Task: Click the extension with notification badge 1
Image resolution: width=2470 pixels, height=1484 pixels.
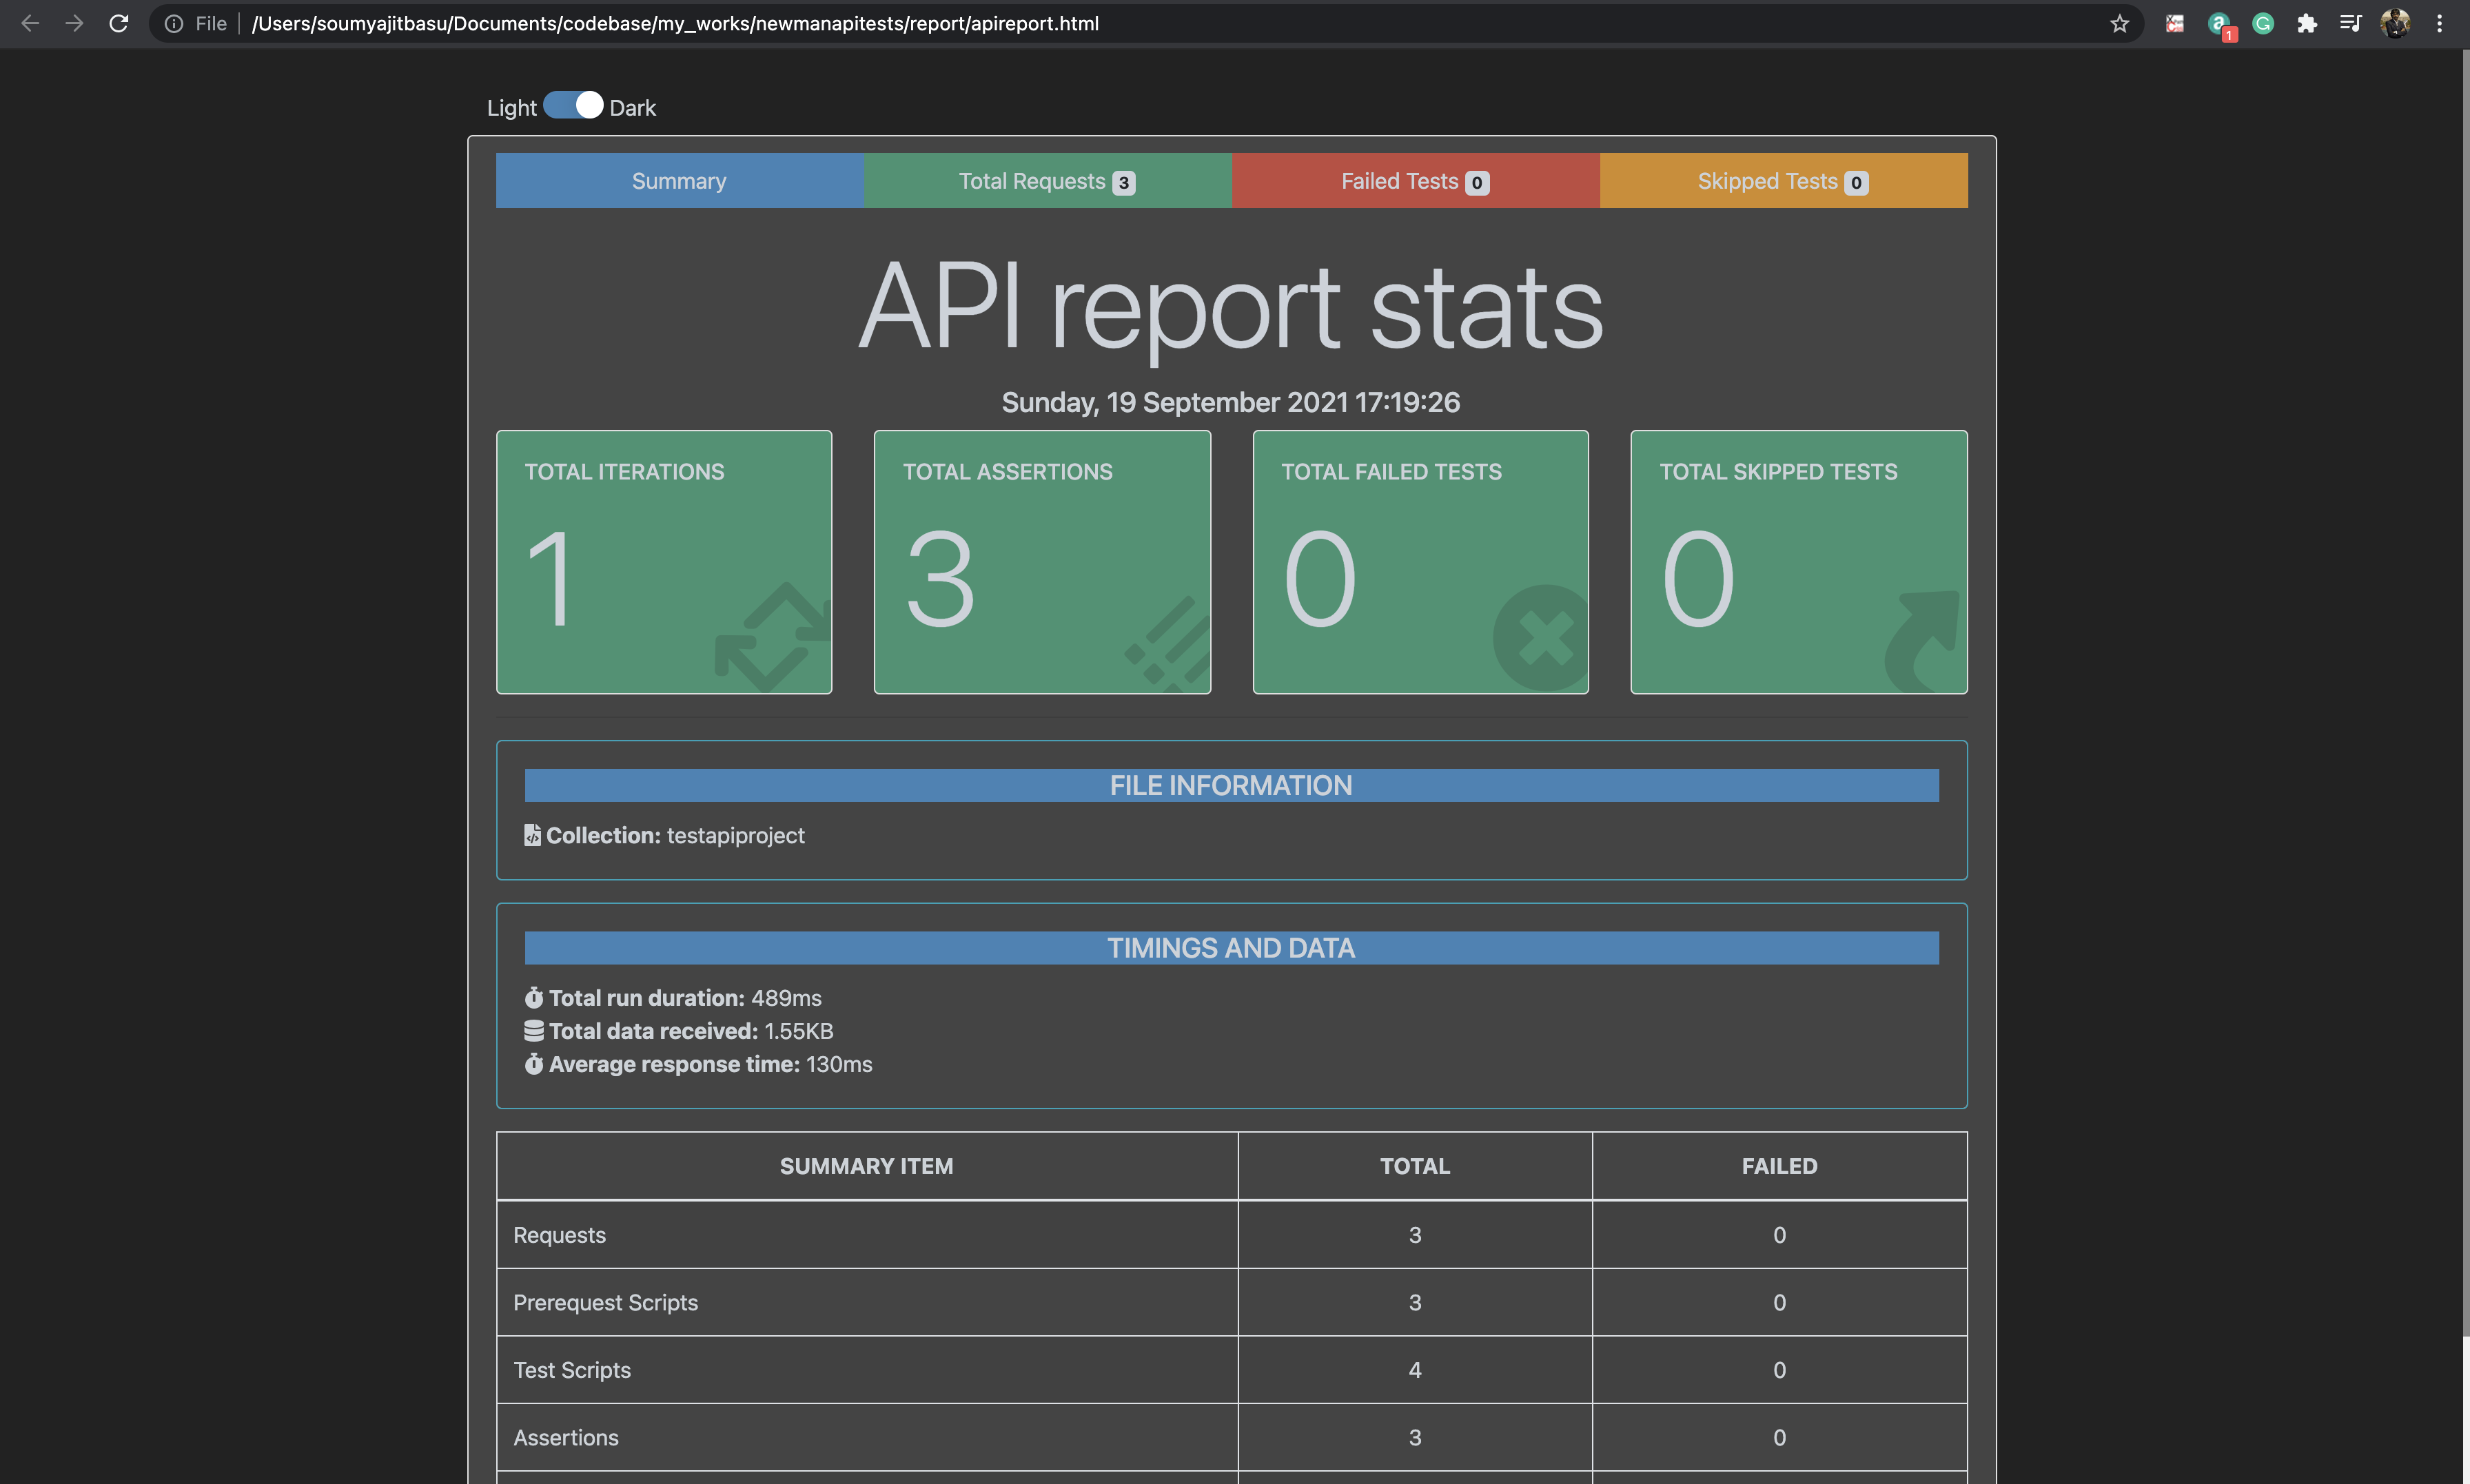Action: click(x=2220, y=23)
